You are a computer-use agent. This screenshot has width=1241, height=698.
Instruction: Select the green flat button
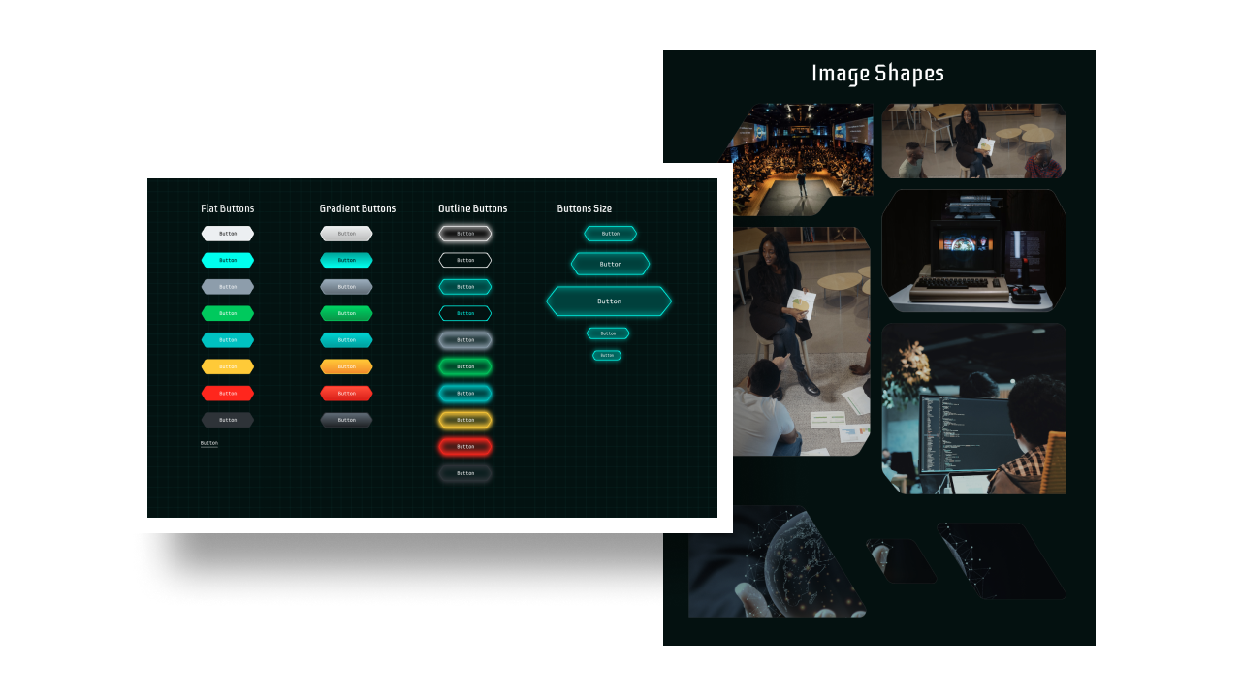coord(228,313)
